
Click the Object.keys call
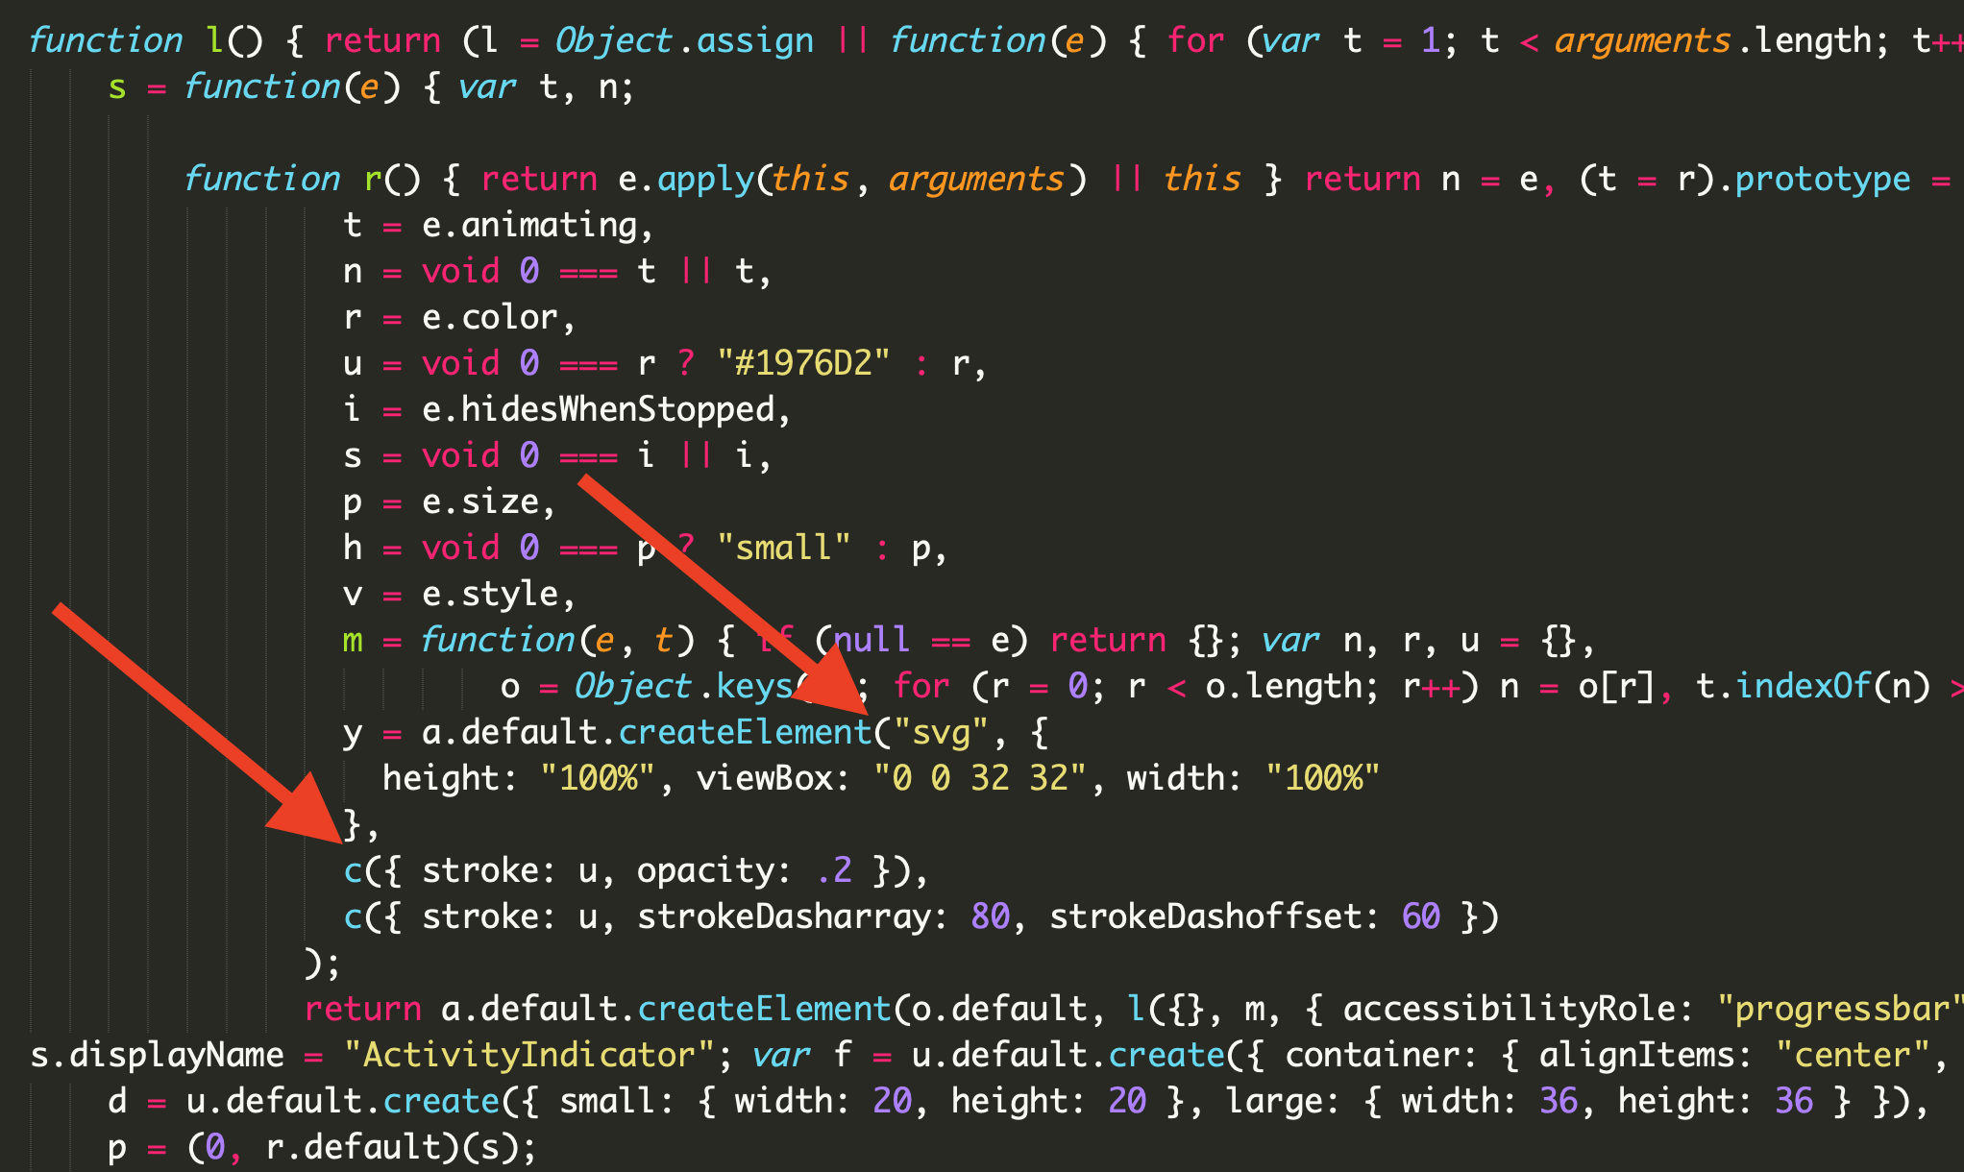(x=682, y=687)
